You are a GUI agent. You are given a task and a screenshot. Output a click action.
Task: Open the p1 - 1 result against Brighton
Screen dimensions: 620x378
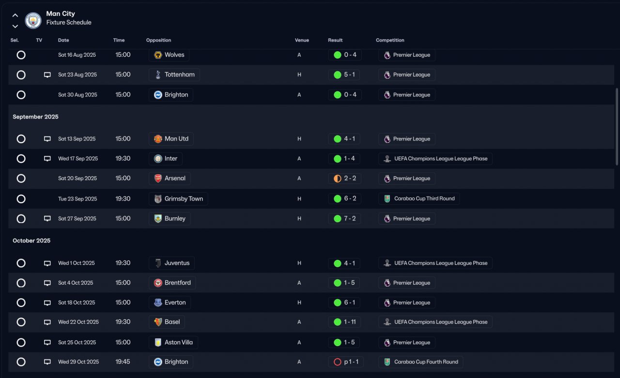tap(346, 362)
